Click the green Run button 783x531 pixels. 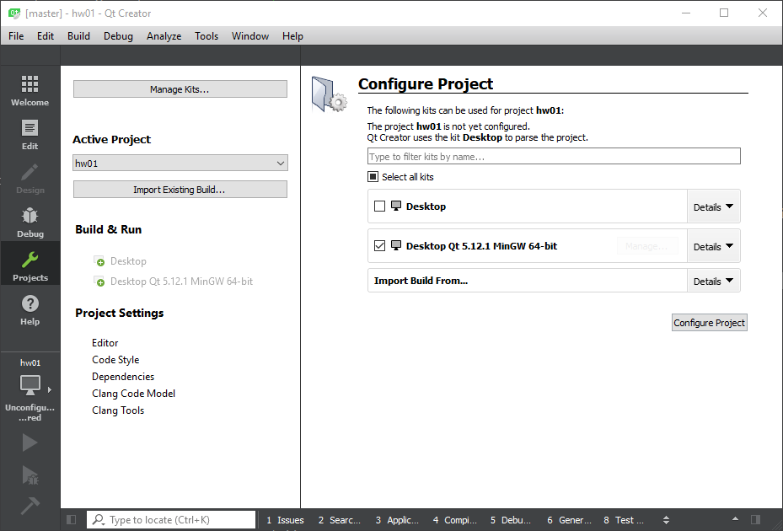30,442
